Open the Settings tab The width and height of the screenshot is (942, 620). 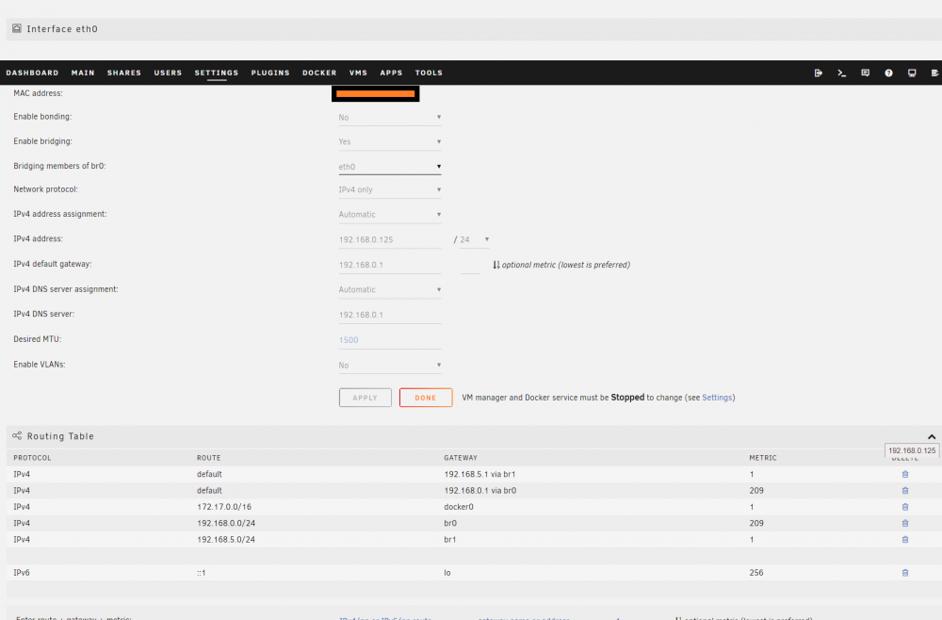click(217, 73)
